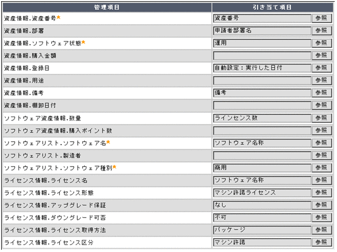This screenshot has height=252, width=337.
Task: Click the パッケージ field
Action: [262, 230]
